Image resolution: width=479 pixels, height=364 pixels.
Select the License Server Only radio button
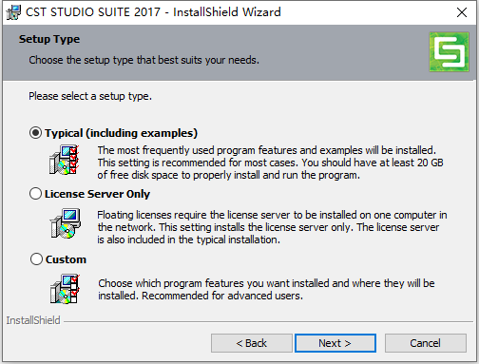[35, 194]
